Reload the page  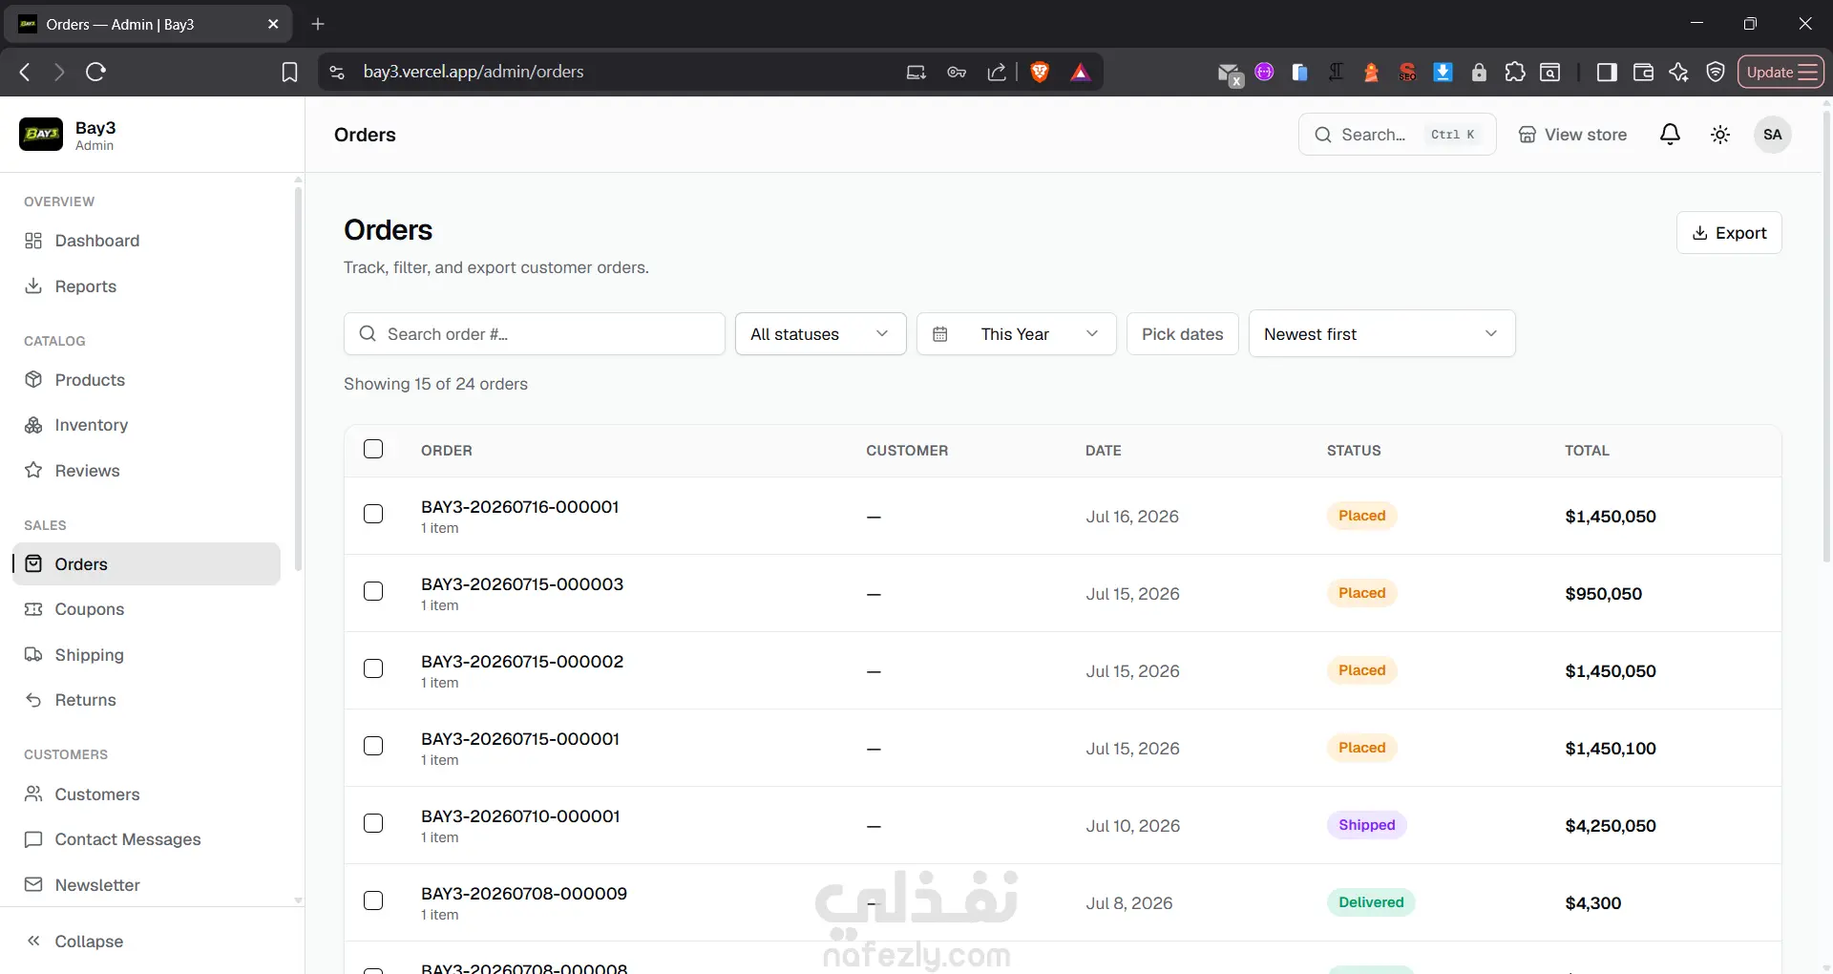95,72
